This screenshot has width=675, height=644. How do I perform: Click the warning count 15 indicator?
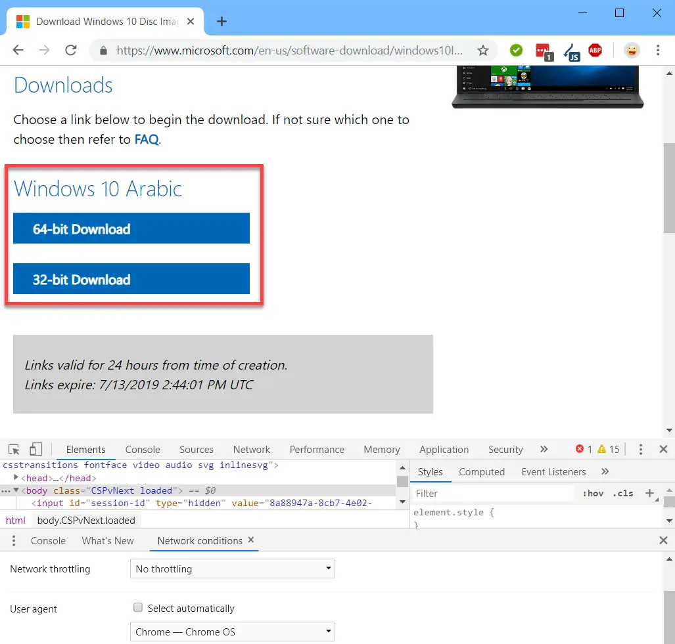pos(608,449)
